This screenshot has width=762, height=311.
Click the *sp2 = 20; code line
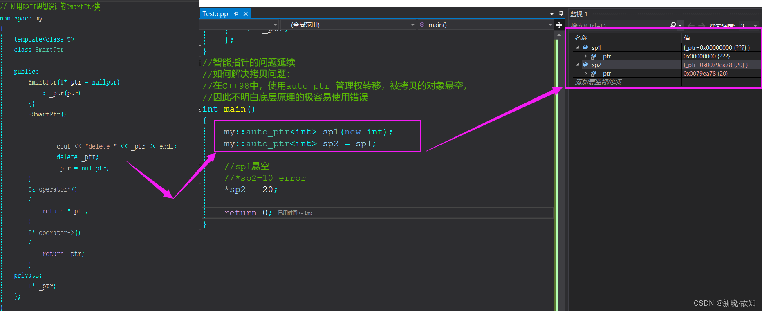click(251, 190)
